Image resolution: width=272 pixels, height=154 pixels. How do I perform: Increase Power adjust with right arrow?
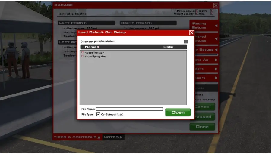click(212, 11)
